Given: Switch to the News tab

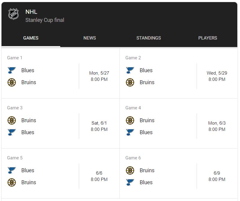Looking at the screenshot, I should 90,38.
